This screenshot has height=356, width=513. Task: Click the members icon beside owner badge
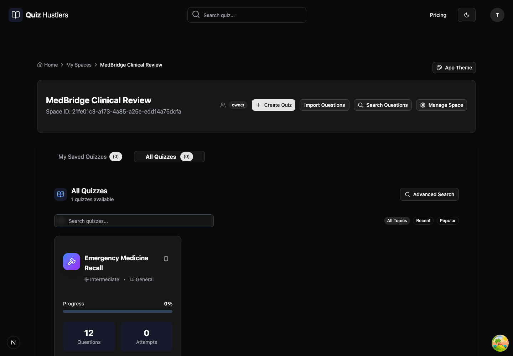click(223, 105)
